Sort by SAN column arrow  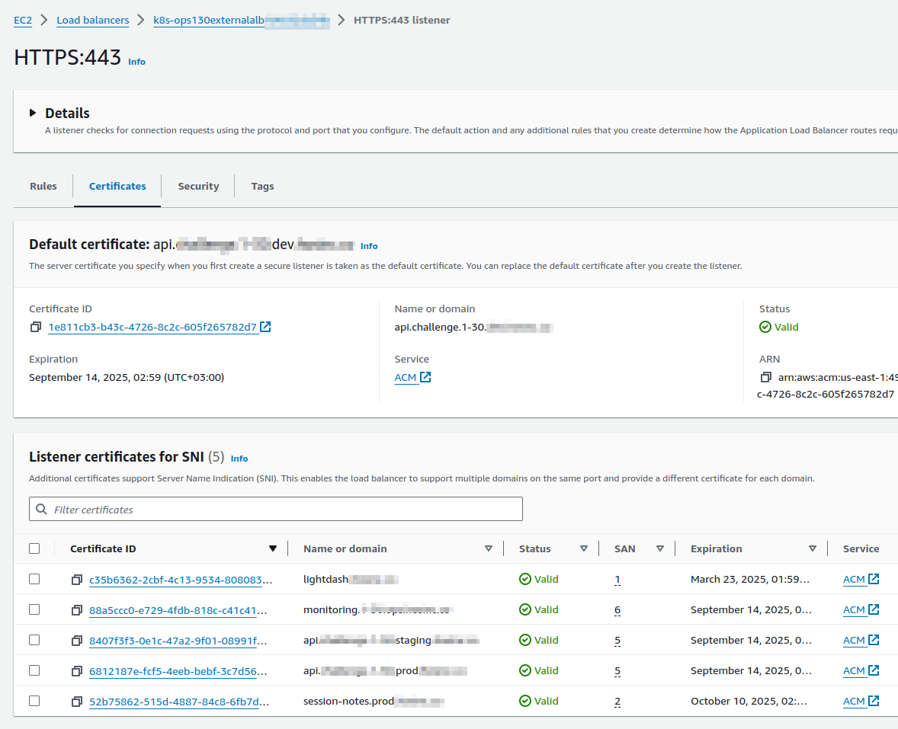[x=659, y=548]
